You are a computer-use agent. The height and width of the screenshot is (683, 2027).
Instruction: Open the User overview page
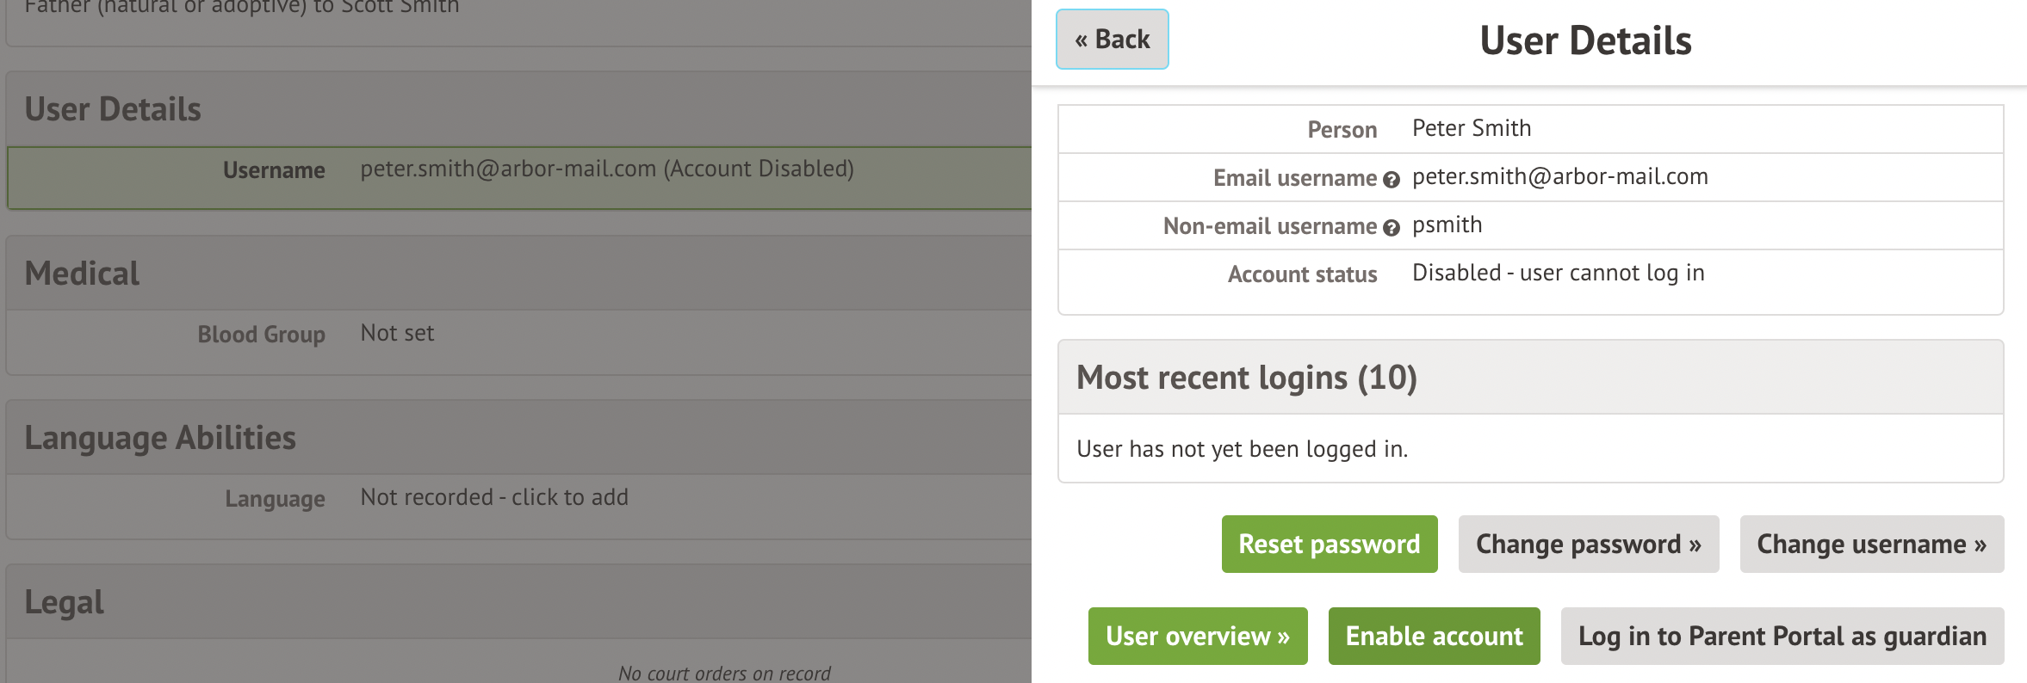coord(1197,636)
